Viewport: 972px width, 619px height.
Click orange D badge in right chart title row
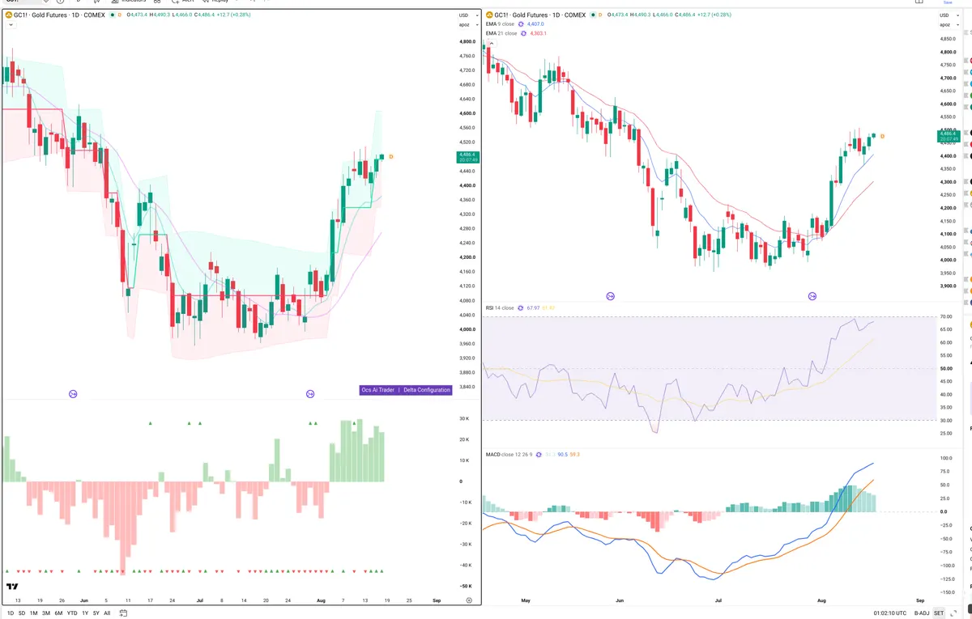600,15
